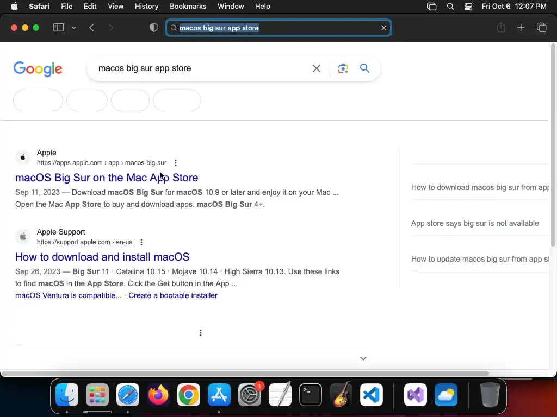Viewport: 557px width, 417px height.
Task: Open Control Center in menu bar
Action: pyautogui.click(x=468, y=7)
